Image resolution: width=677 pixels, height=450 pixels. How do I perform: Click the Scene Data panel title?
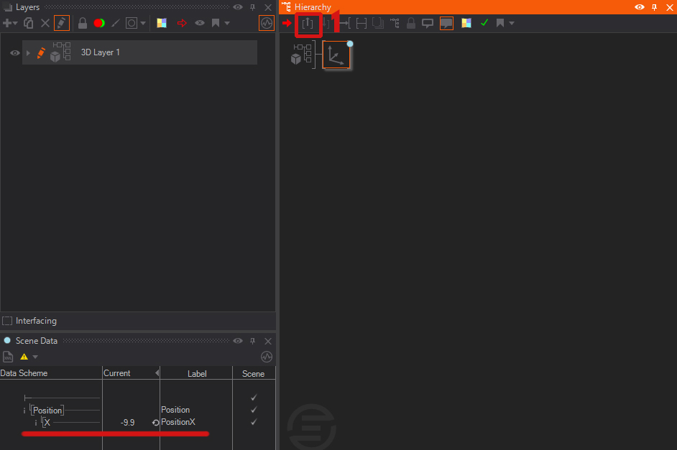click(x=36, y=341)
